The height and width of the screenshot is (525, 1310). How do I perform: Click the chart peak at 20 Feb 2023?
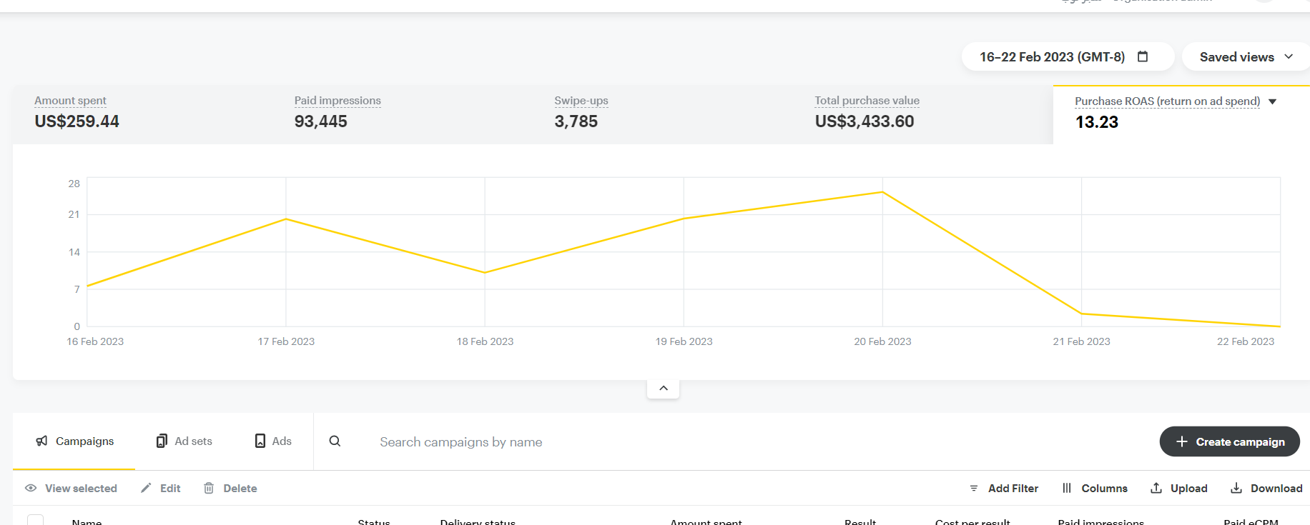882,192
